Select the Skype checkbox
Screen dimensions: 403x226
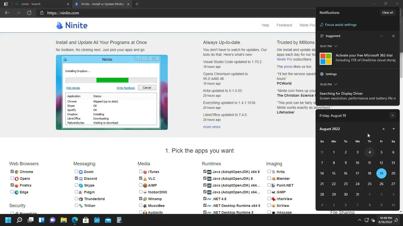coord(76,185)
